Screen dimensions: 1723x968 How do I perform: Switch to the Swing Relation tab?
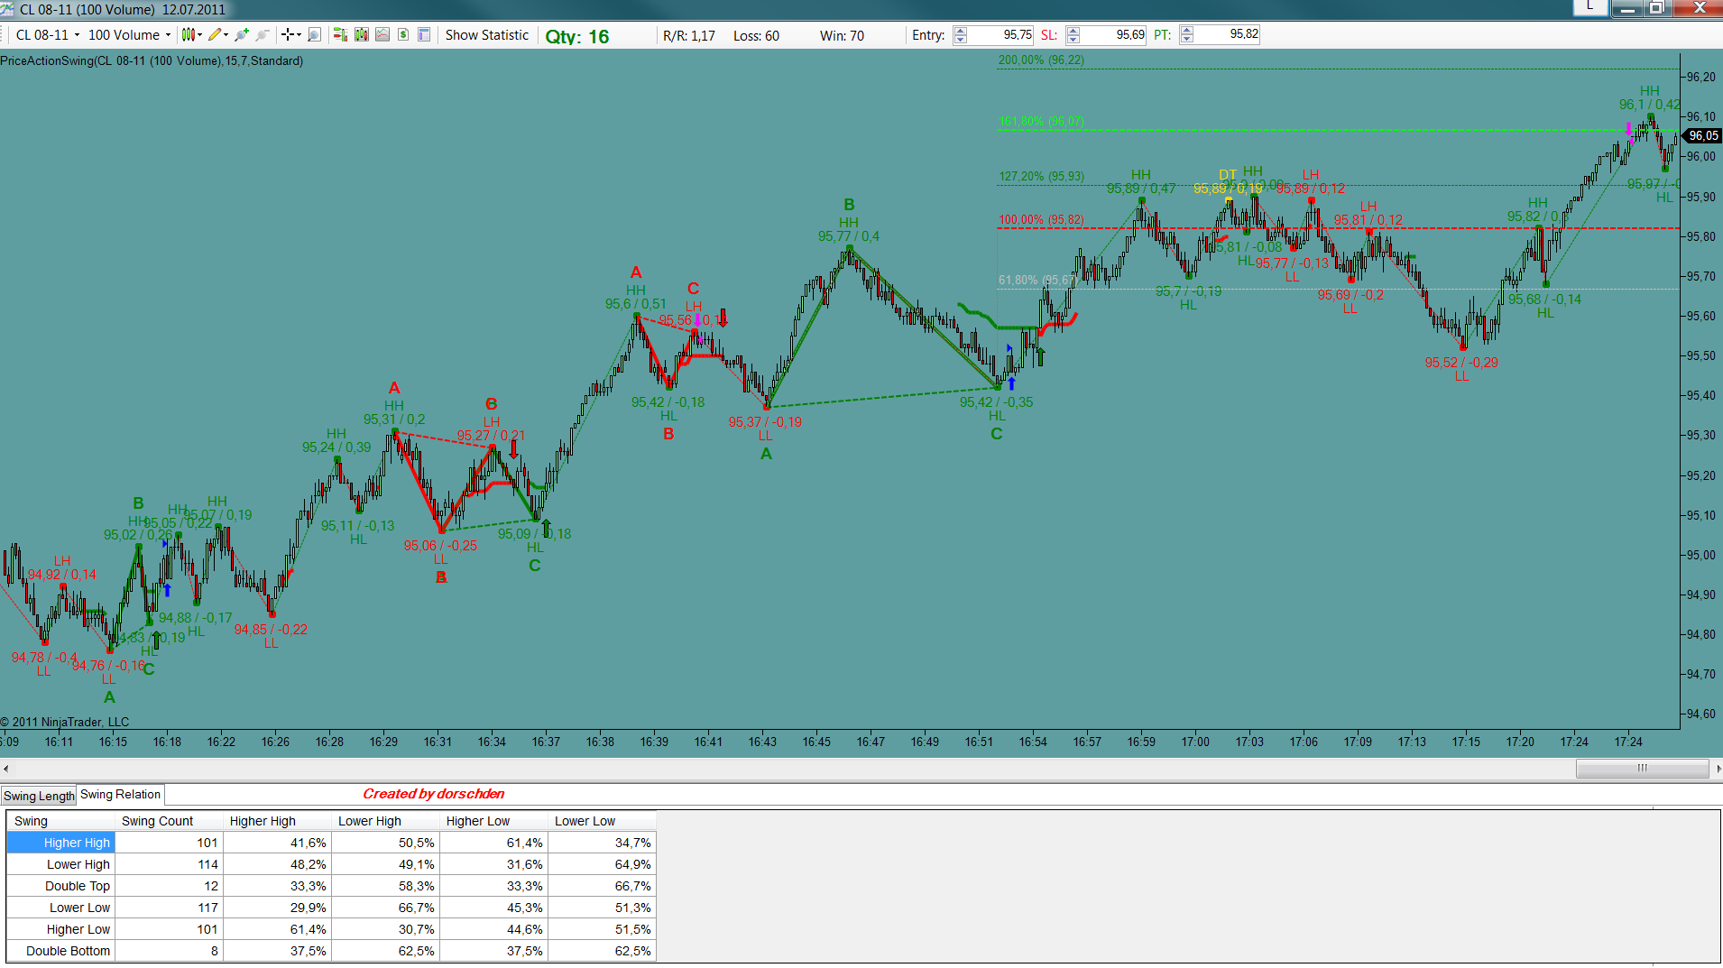coord(120,795)
